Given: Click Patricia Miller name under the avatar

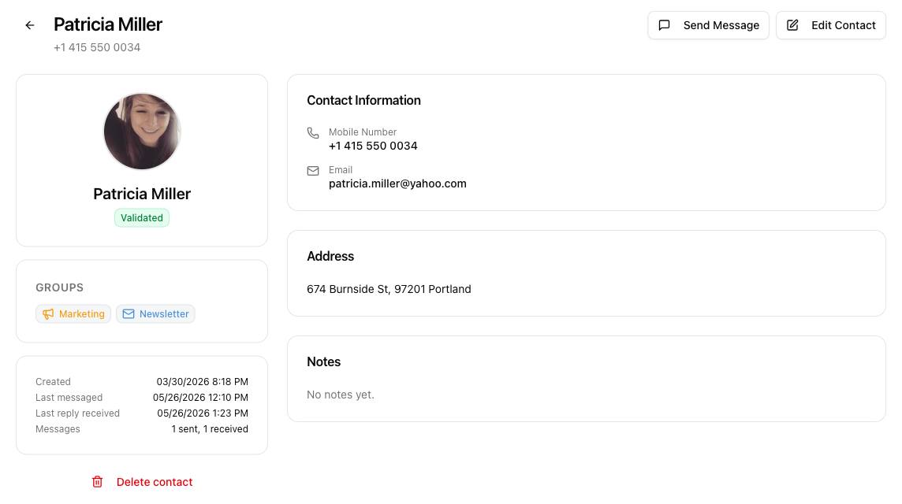Looking at the screenshot, I should click(x=142, y=195).
